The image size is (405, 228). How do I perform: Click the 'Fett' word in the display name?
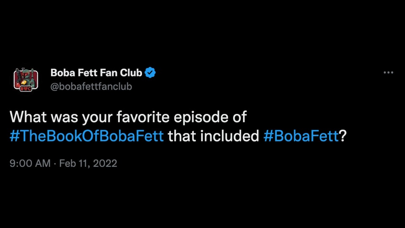click(x=87, y=73)
